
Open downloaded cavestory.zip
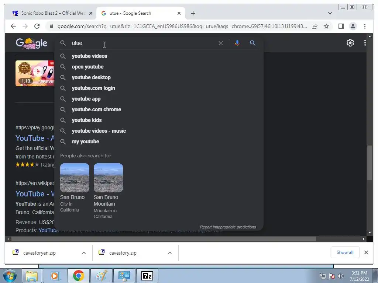(x=123, y=253)
